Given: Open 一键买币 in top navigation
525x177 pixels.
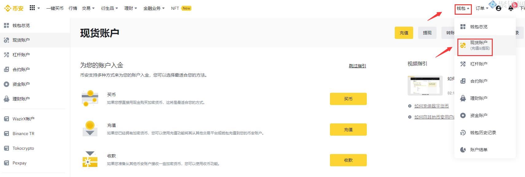Looking at the screenshot, I should point(55,8).
